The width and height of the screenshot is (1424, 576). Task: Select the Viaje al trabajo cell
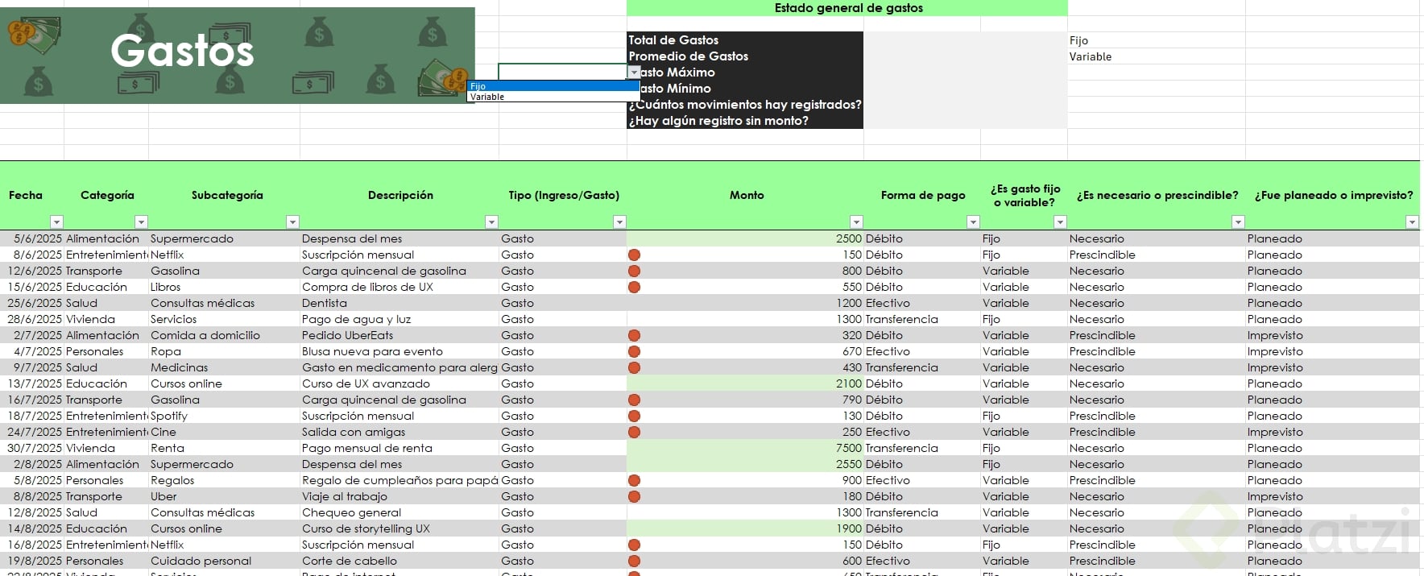[399, 496]
